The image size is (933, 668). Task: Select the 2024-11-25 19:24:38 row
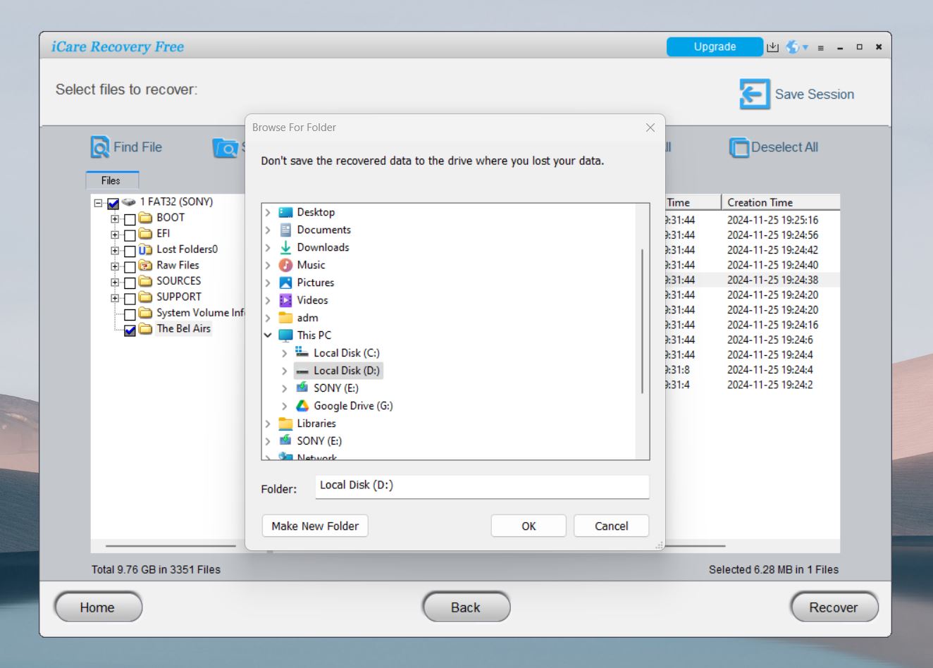click(x=753, y=280)
